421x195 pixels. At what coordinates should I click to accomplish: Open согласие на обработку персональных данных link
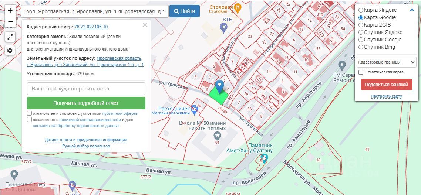pyautogui.click(x=76, y=126)
